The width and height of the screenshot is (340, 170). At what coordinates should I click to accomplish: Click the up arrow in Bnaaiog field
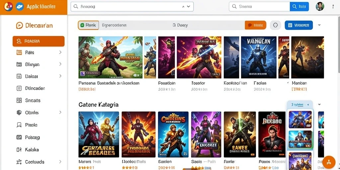tap(183, 7)
